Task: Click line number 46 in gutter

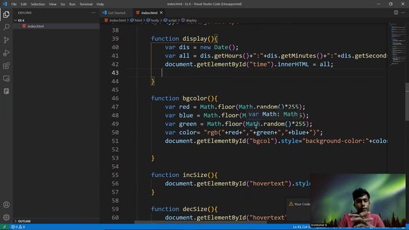Action: tap(115, 98)
